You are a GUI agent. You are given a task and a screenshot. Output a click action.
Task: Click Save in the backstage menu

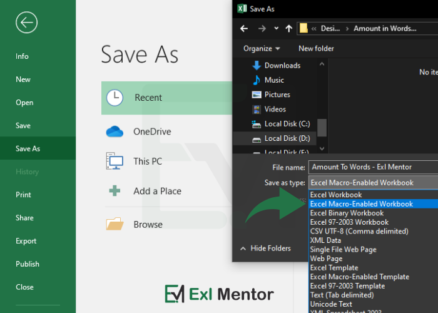(x=23, y=125)
